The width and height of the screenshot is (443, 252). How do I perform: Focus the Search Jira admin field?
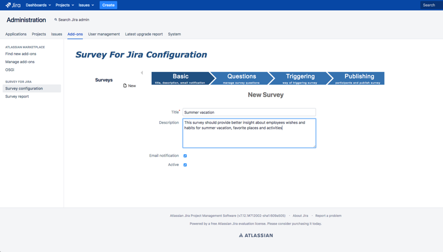click(74, 19)
